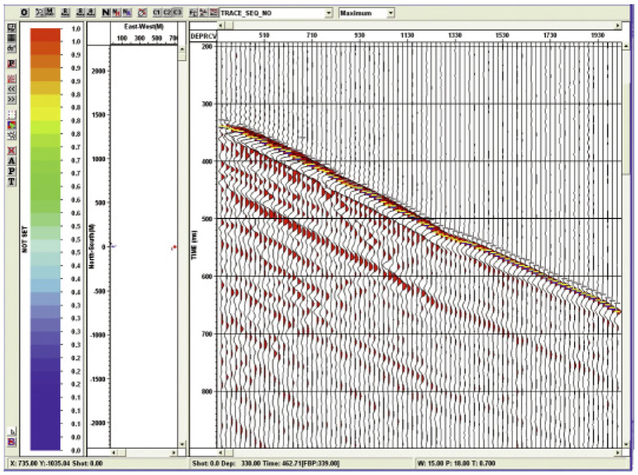Click the down arrow of map panel vertical scrollbar
Image resolution: width=638 pixels, height=475 pixels.
[182, 444]
